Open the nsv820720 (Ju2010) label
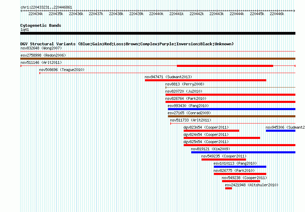The image size is (305, 212). click(x=184, y=91)
